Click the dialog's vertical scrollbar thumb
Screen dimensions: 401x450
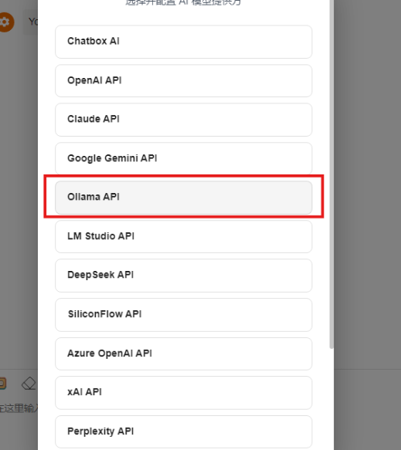(x=331, y=174)
